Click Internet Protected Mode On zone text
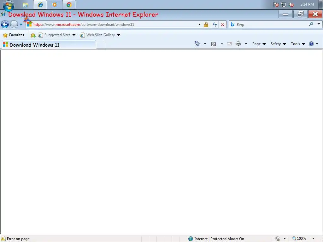This screenshot has width=323, height=242. pyautogui.click(x=219, y=239)
